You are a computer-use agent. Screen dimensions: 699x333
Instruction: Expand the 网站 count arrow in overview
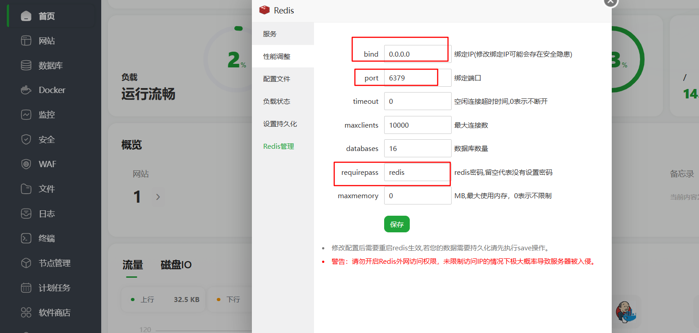click(158, 197)
